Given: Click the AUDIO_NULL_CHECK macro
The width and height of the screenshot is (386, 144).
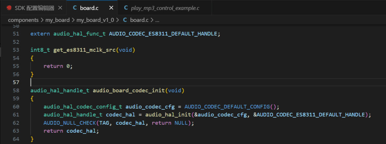Looking at the screenshot, I should point(70,123).
